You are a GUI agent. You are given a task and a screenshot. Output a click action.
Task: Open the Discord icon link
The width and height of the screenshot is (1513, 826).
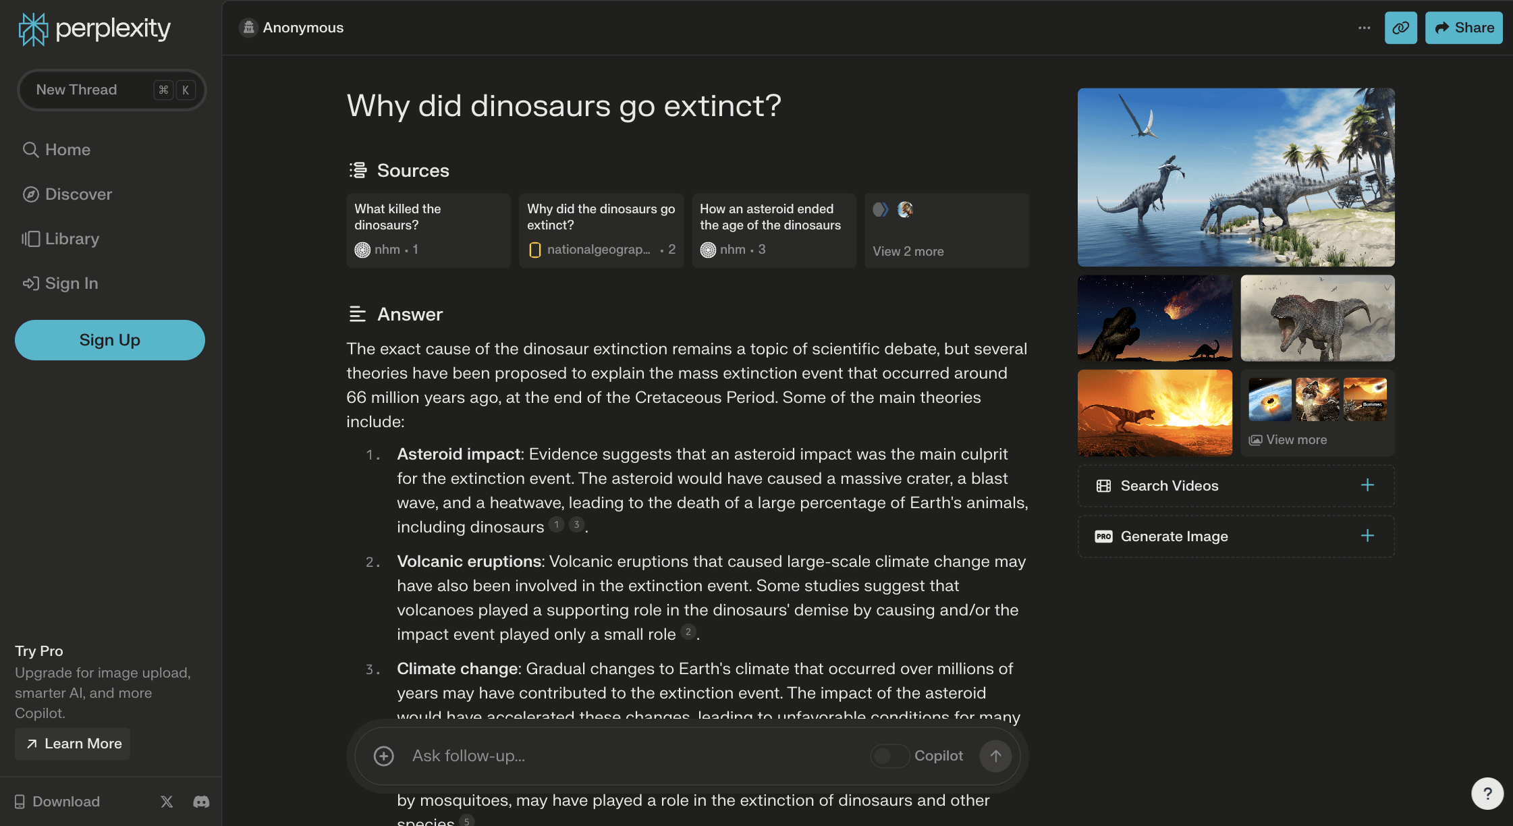point(201,801)
